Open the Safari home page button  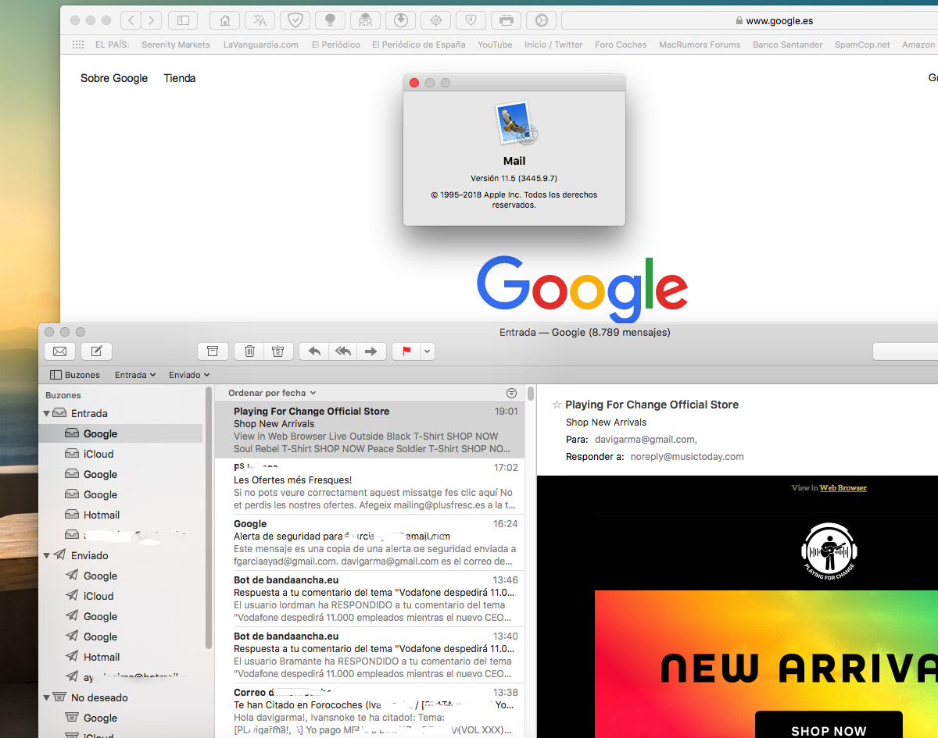(225, 20)
